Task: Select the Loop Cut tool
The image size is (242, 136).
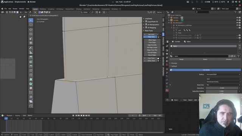Action: [x=31, y=71]
